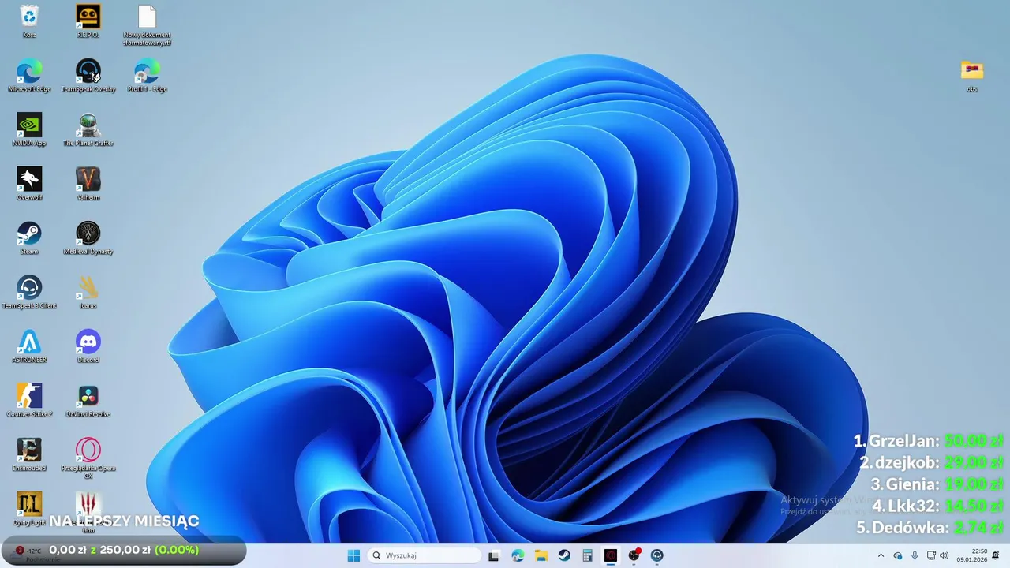The height and width of the screenshot is (568, 1010).
Task: Open the clock showing 22:50 09.01.2026
Action: 971,555
